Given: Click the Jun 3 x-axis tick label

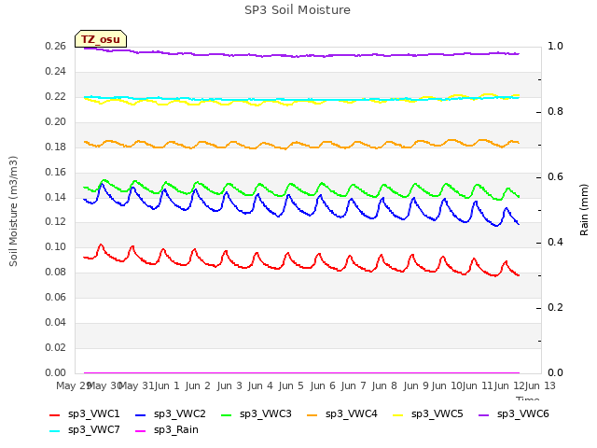Looking at the screenshot, I should 229,385.
